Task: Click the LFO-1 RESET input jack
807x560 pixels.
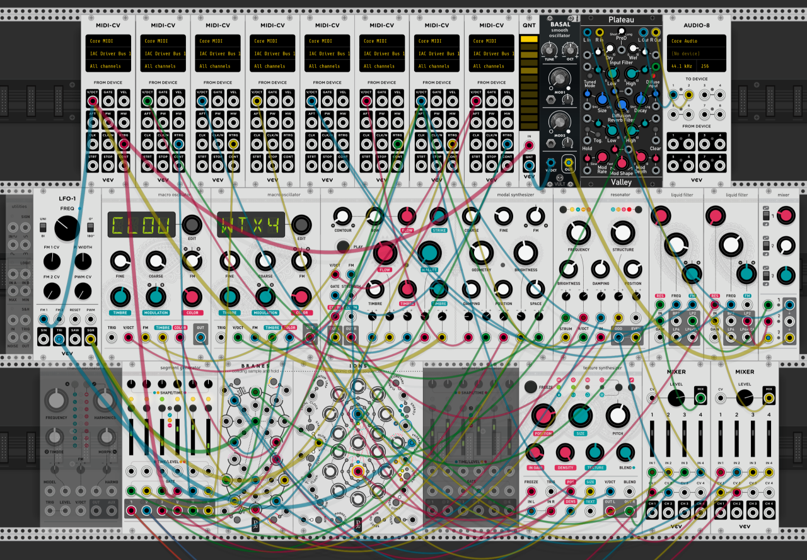Action: tap(75, 320)
